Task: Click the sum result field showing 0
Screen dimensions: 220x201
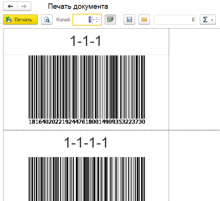Action: 175,19
